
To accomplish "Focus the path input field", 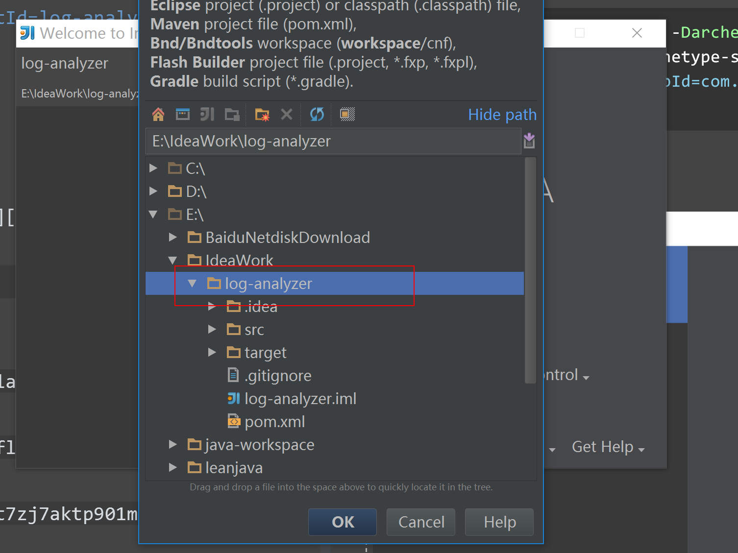I will [333, 141].
